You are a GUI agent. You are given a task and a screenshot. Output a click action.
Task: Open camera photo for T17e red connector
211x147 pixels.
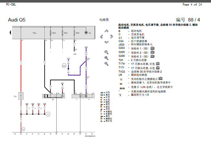[x=158, y=64]
